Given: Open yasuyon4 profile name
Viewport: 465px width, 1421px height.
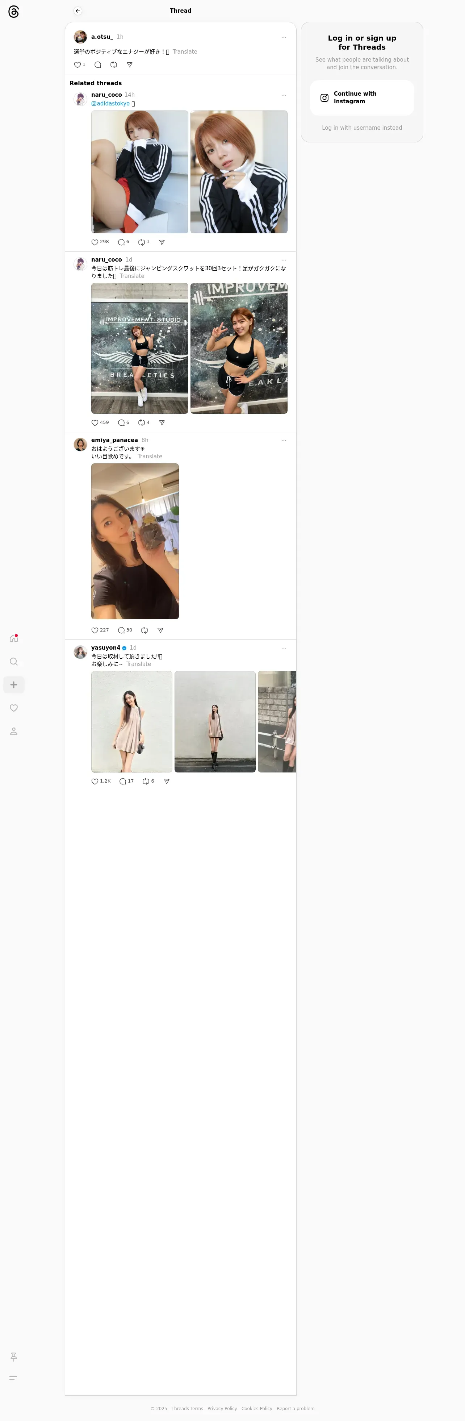Looking at the screenshot, I should pos(105,647).
